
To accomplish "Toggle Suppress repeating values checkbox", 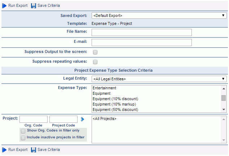I will [x=95, y=62].
